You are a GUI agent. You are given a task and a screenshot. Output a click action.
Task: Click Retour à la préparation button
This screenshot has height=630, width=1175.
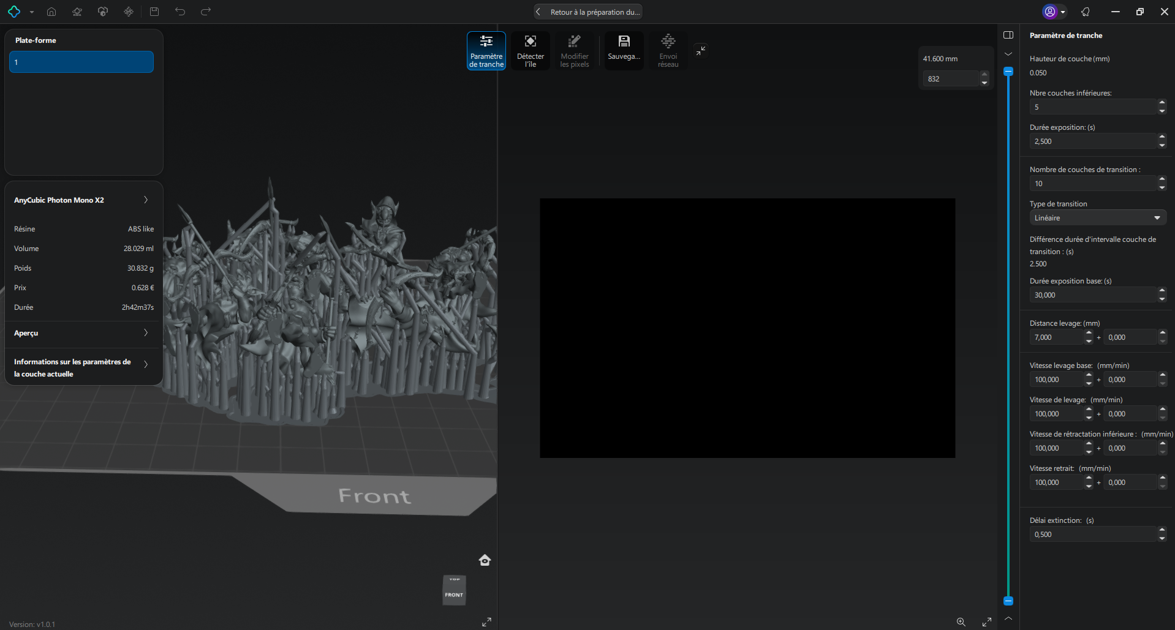click(588, 12)
